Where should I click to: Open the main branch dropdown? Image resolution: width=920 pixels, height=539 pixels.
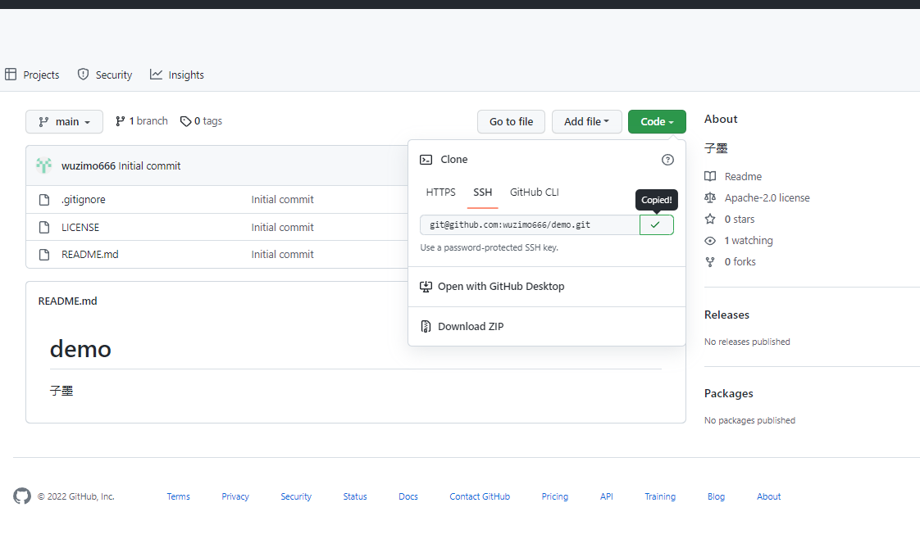[x=64, y=121]
